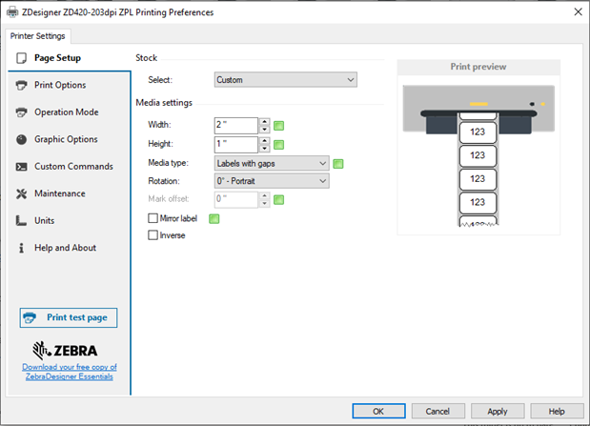Viewport: 590px width, 426px height.
Task: Click the Cancel button
Action: coord(438,411)
